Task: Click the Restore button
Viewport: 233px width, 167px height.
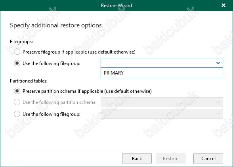Action: pos(170,159)
